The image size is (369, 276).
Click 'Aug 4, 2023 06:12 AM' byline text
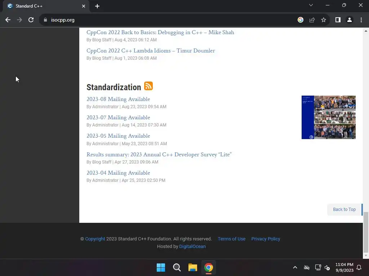[x=135, y=40]
